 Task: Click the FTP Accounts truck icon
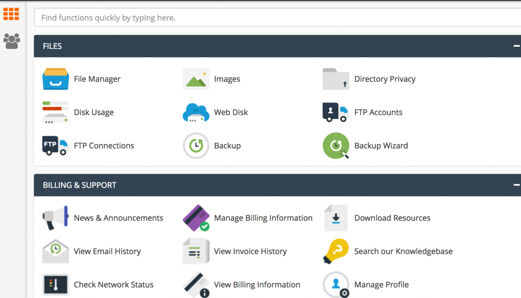(336, 112)
